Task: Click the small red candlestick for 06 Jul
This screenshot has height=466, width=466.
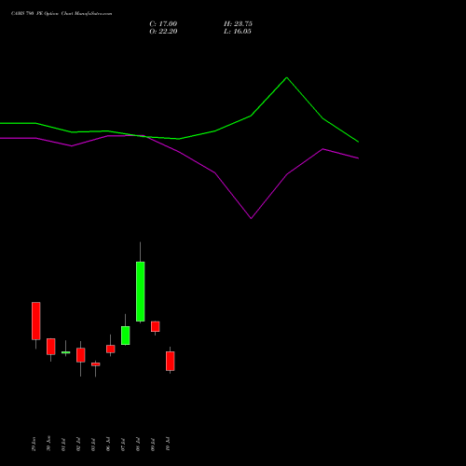Action: 111,349
